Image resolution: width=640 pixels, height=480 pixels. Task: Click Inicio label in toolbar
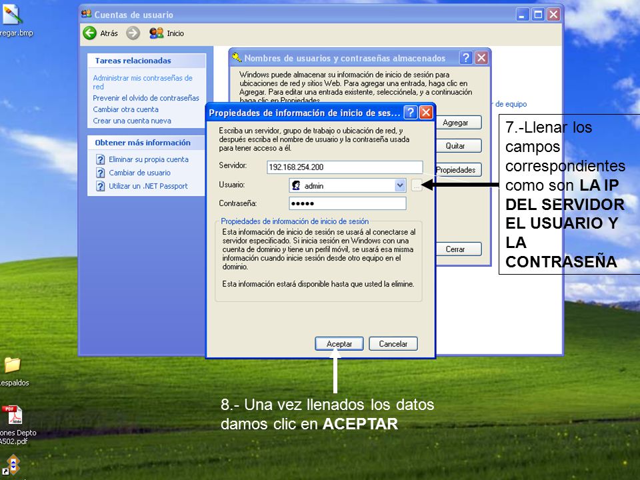[175, 33]
